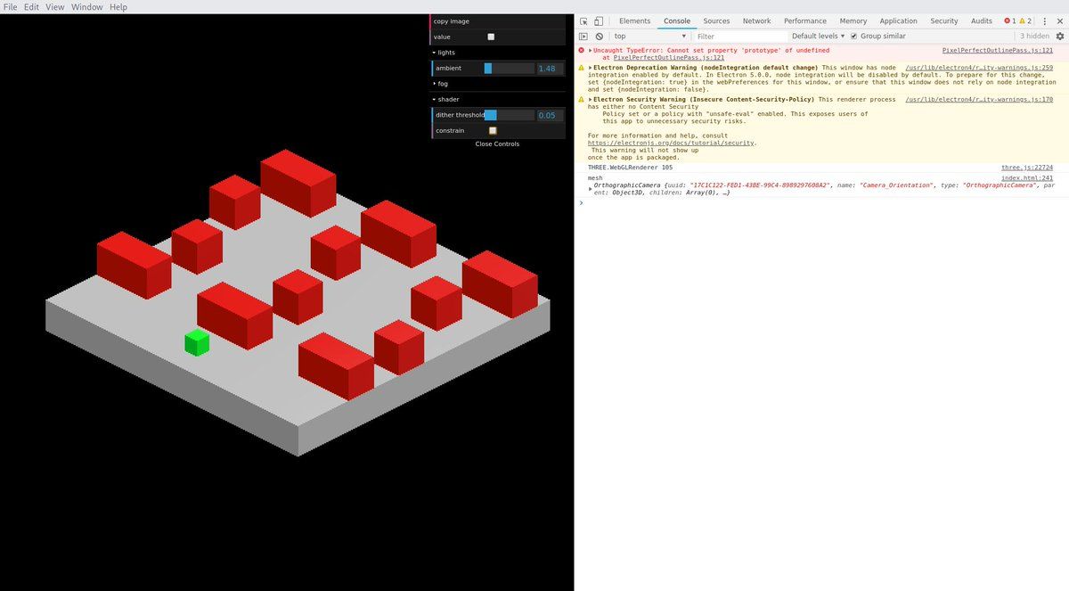The width and height of the screenshot is (1069, 591).
Task: Open PixelPerfectOutlinePass.js:121 link in stack trace
Action: (669, 58)
